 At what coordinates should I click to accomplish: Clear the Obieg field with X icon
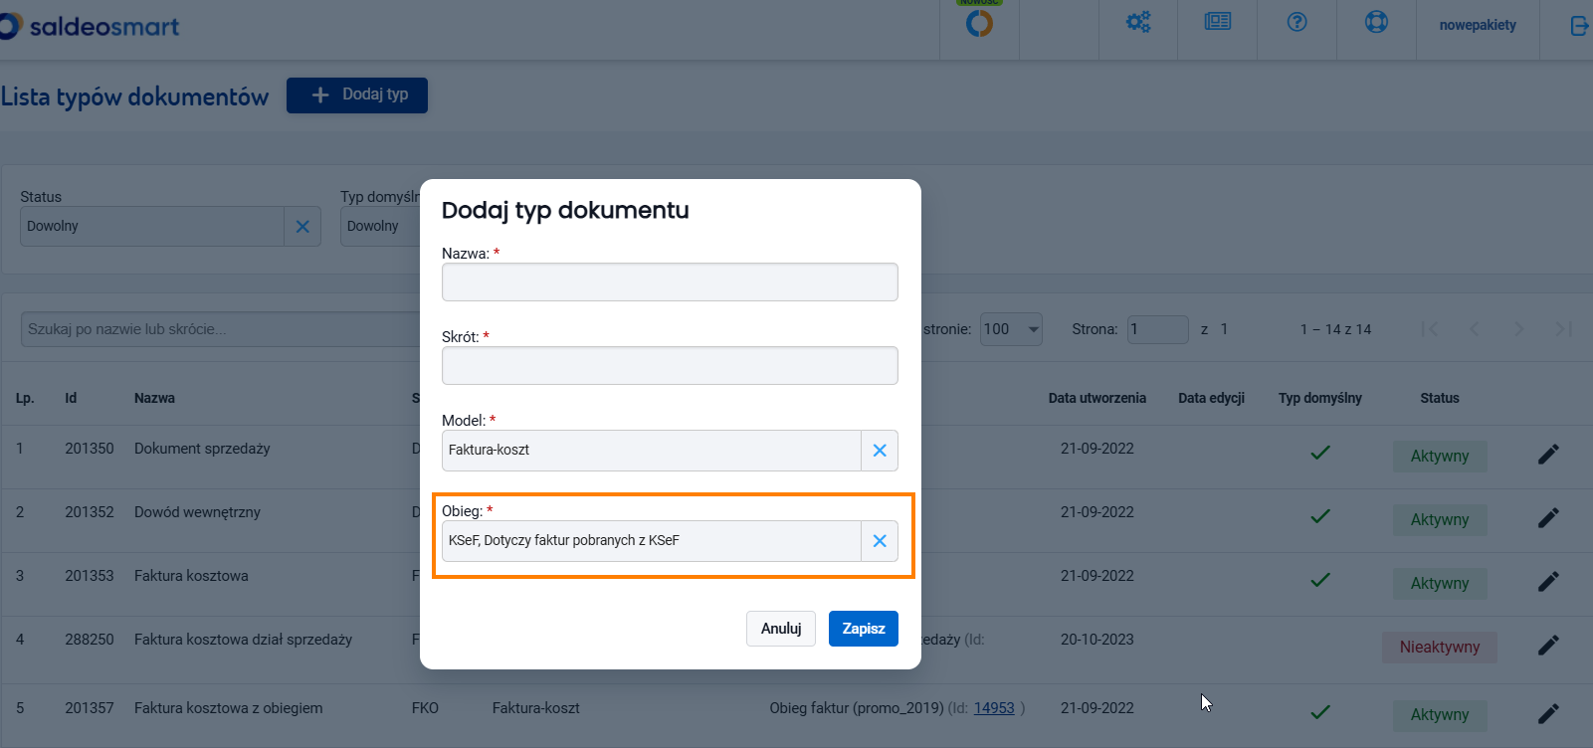point(880,541)
